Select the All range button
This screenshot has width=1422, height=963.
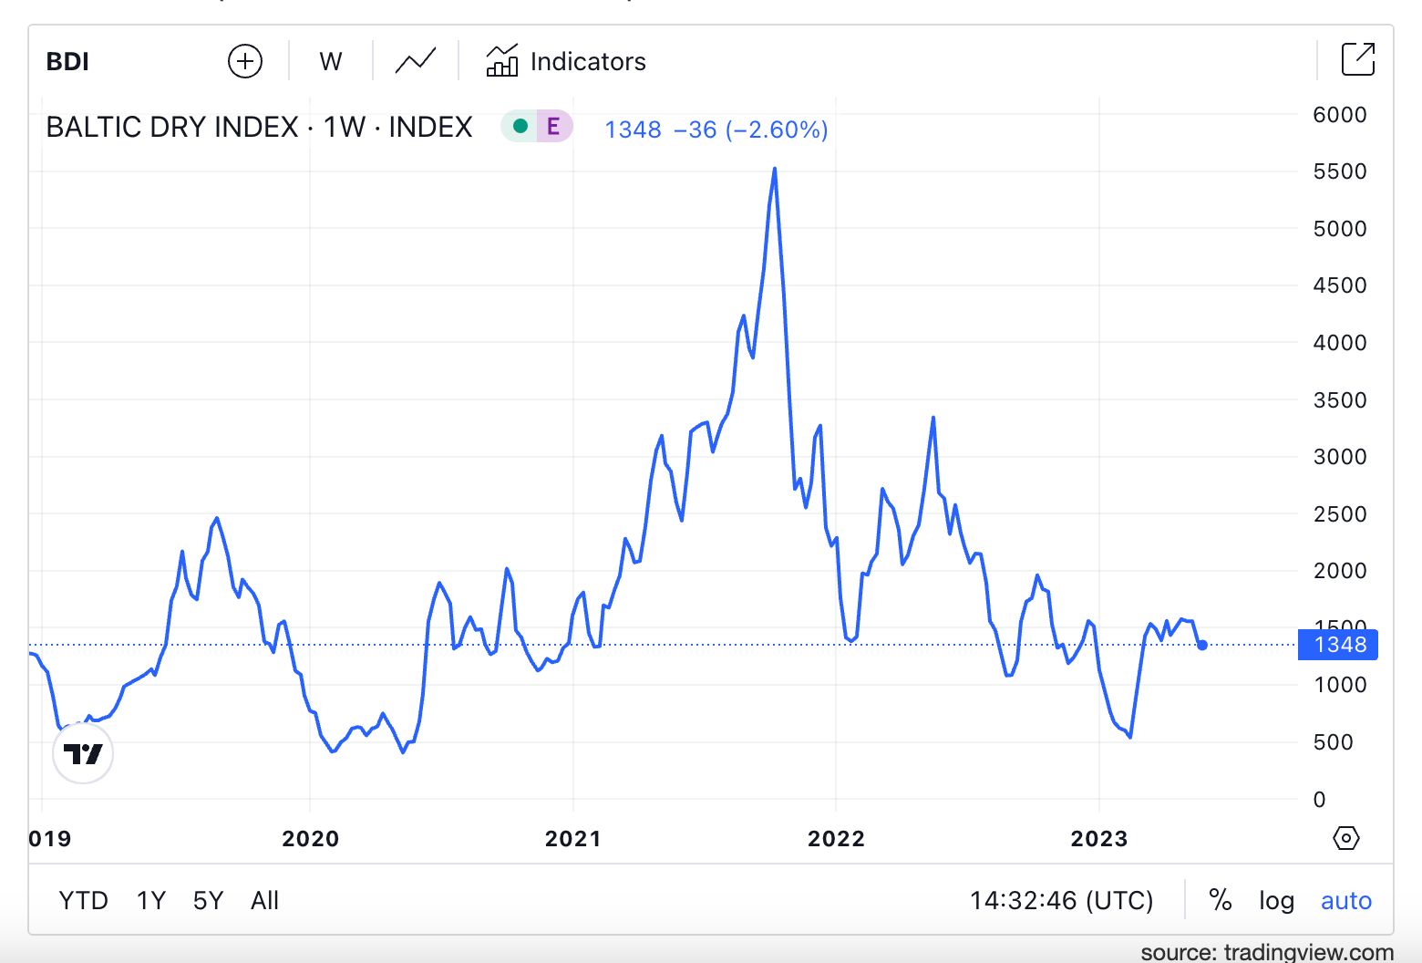pyautogui.click(x=264, y=900)
